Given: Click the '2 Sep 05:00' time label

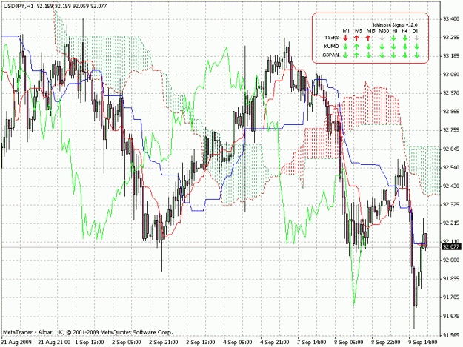Looking at the screenshot, I should pos(127,342).
